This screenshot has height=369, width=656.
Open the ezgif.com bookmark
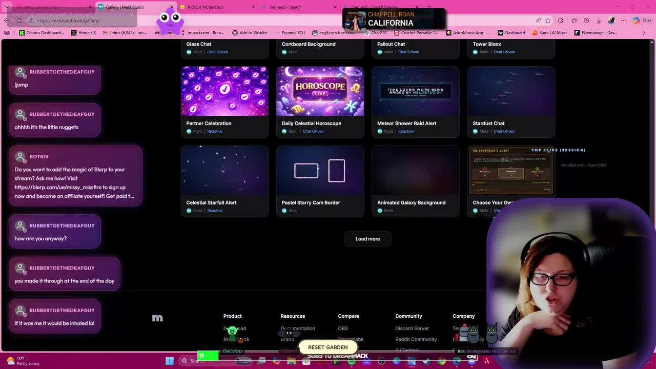click(334, 33)
